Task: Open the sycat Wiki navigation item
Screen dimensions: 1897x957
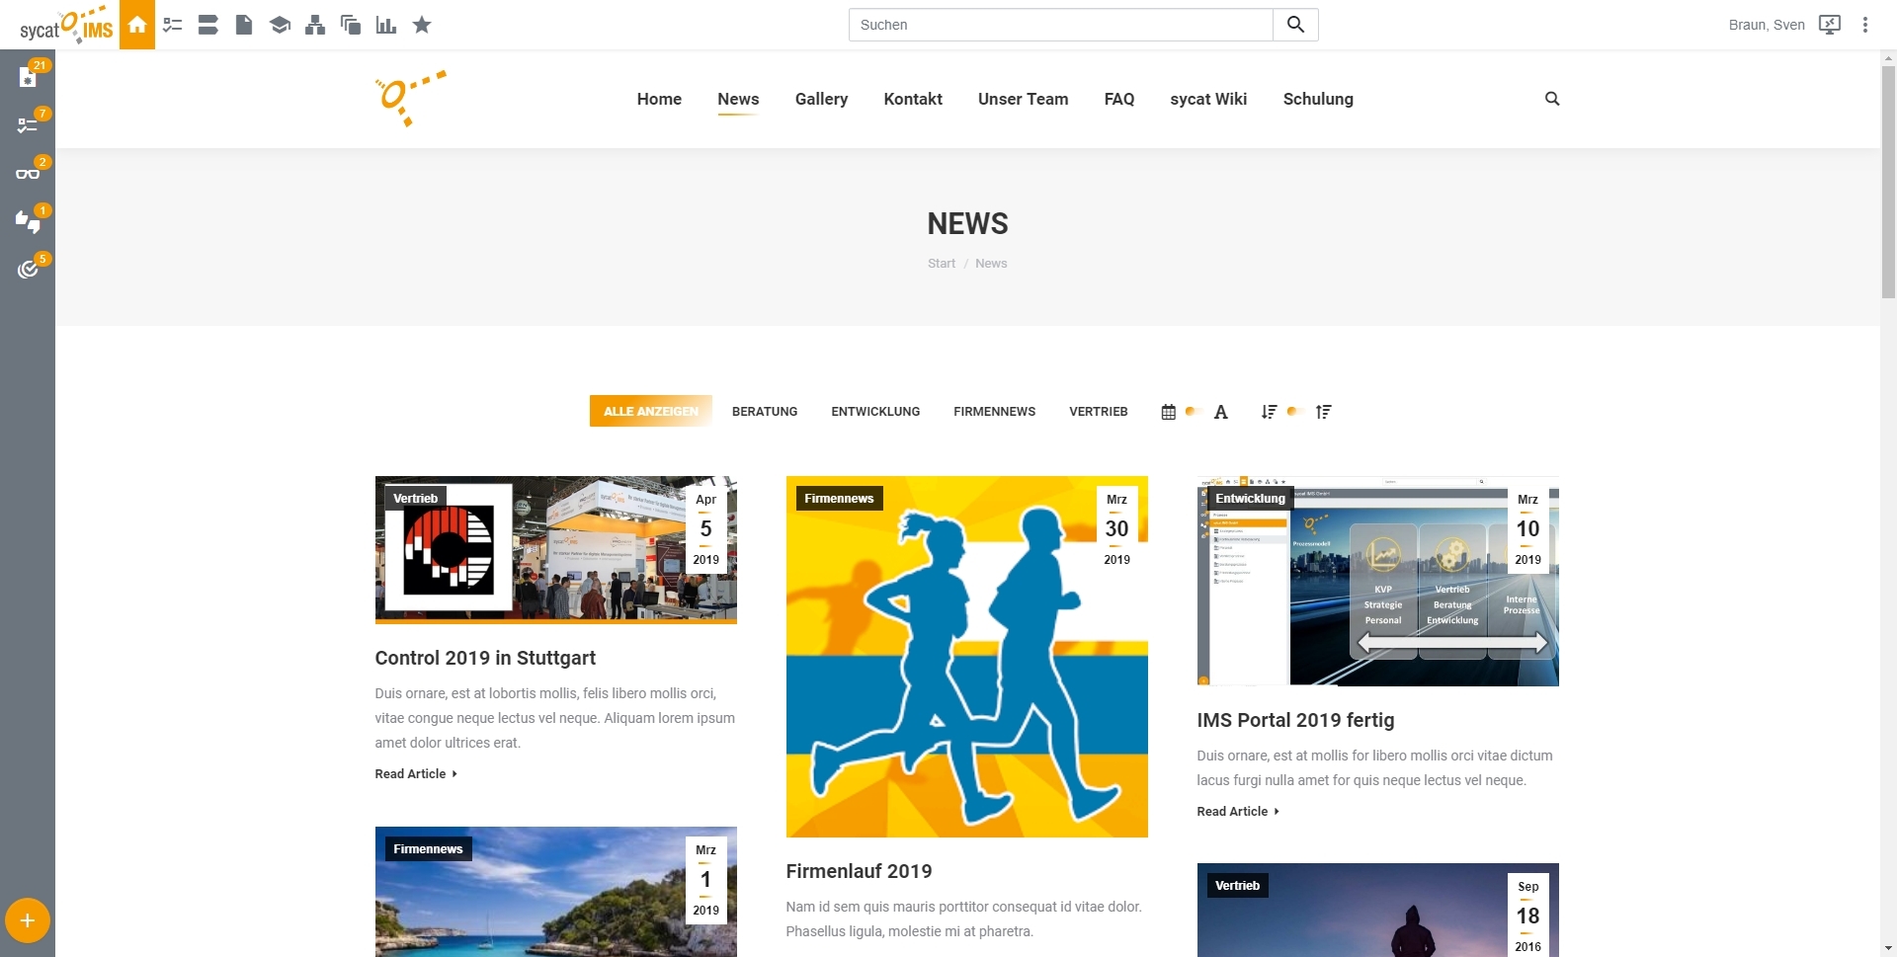Action: 1208,99
